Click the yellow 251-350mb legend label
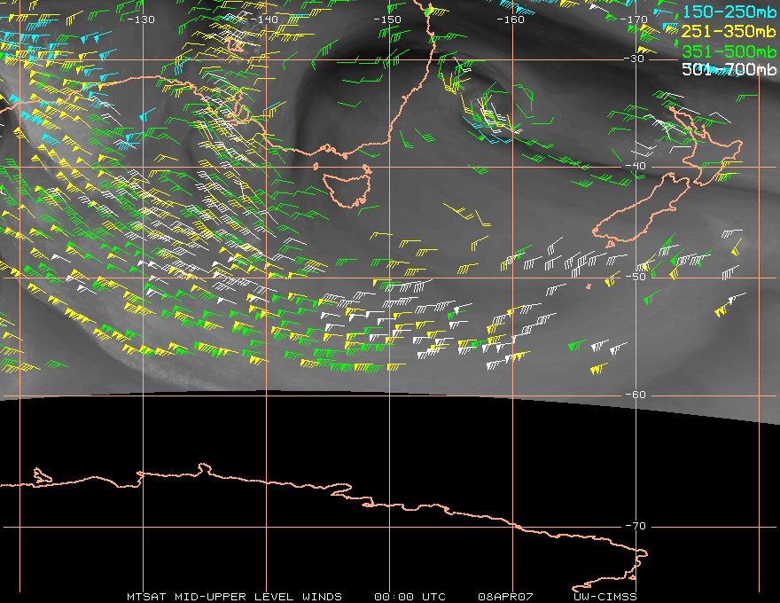 click(729, 31)
